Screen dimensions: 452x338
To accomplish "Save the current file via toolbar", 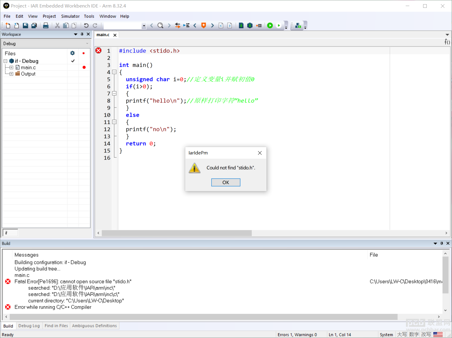I will 25,26.
